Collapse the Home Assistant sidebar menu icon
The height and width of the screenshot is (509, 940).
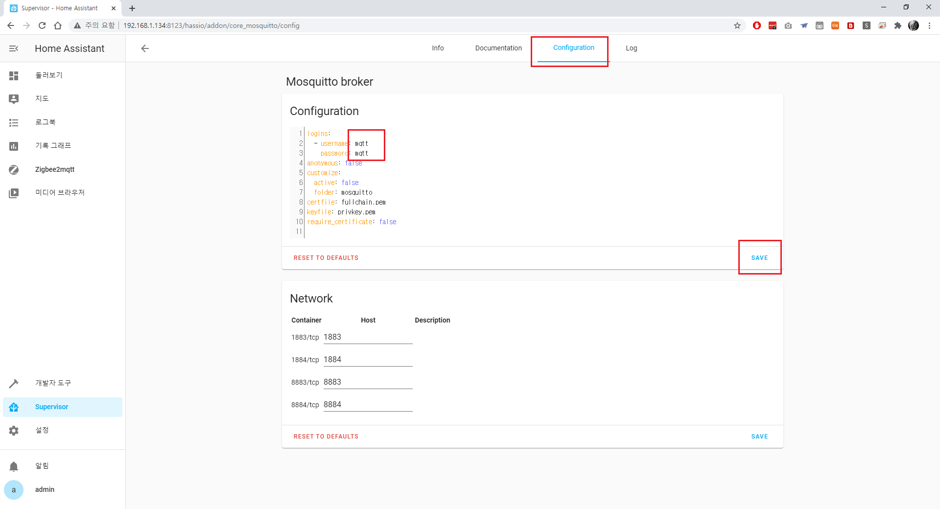(x=14, y=48)
